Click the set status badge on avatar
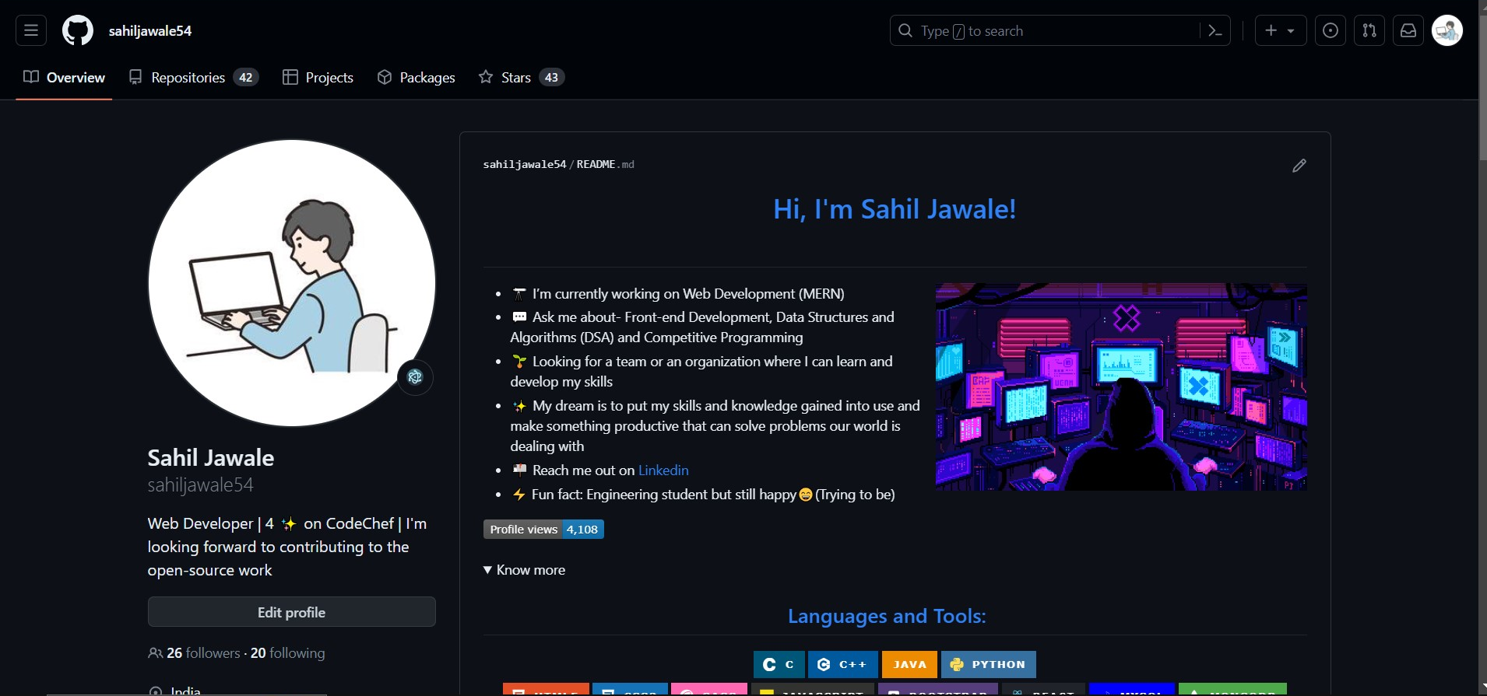This screenshot has height=696, width=1487. 415,377
